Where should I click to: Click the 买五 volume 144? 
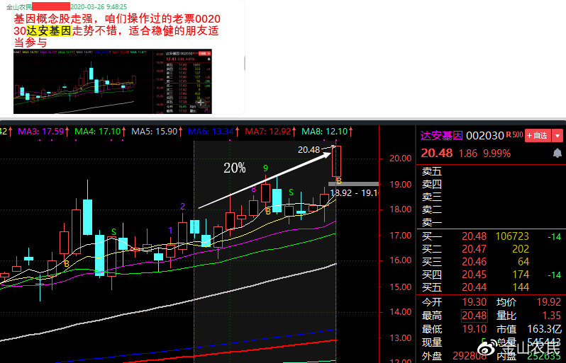[x=521, y=287]
